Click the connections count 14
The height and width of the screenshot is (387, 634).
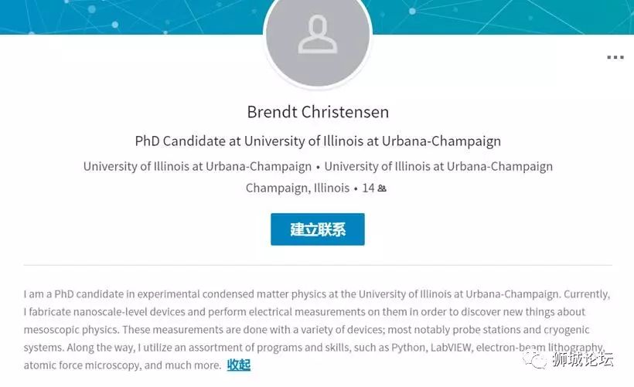pyautogui.click(x=368, y=188)
